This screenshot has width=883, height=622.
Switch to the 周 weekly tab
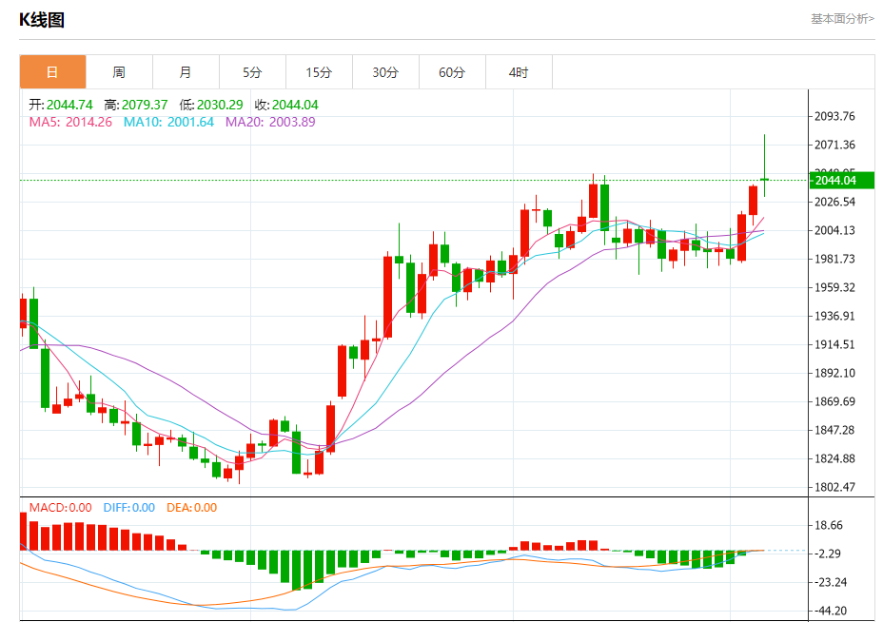(x=119, y=72)
